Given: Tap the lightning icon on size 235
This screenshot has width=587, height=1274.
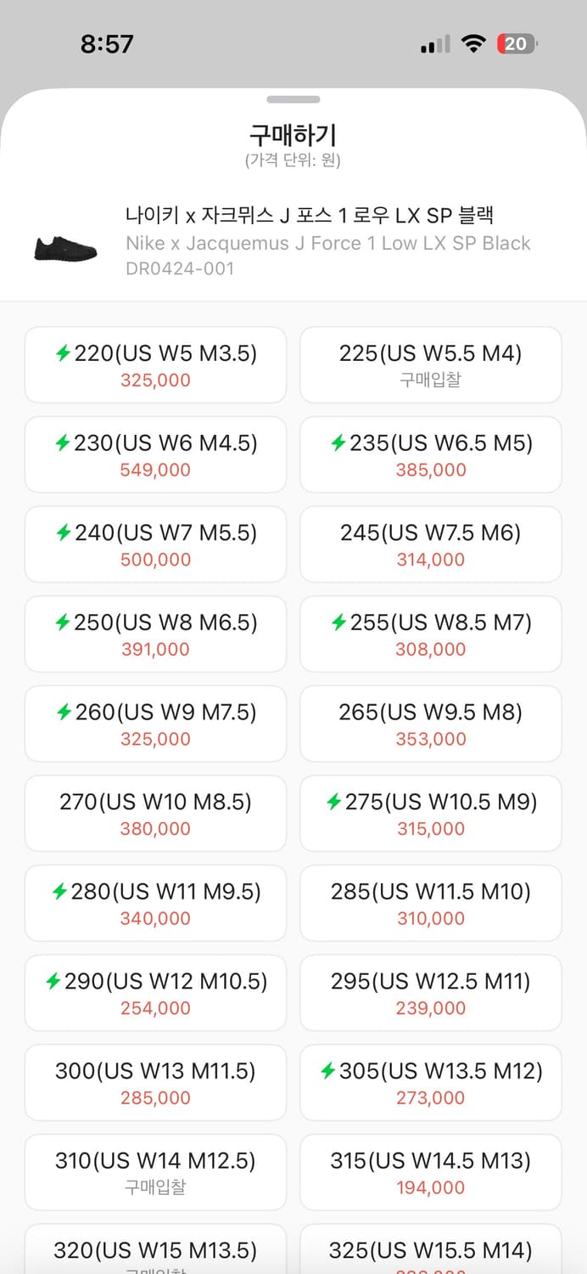Looking at the screenshot, I should pos(338,443).
